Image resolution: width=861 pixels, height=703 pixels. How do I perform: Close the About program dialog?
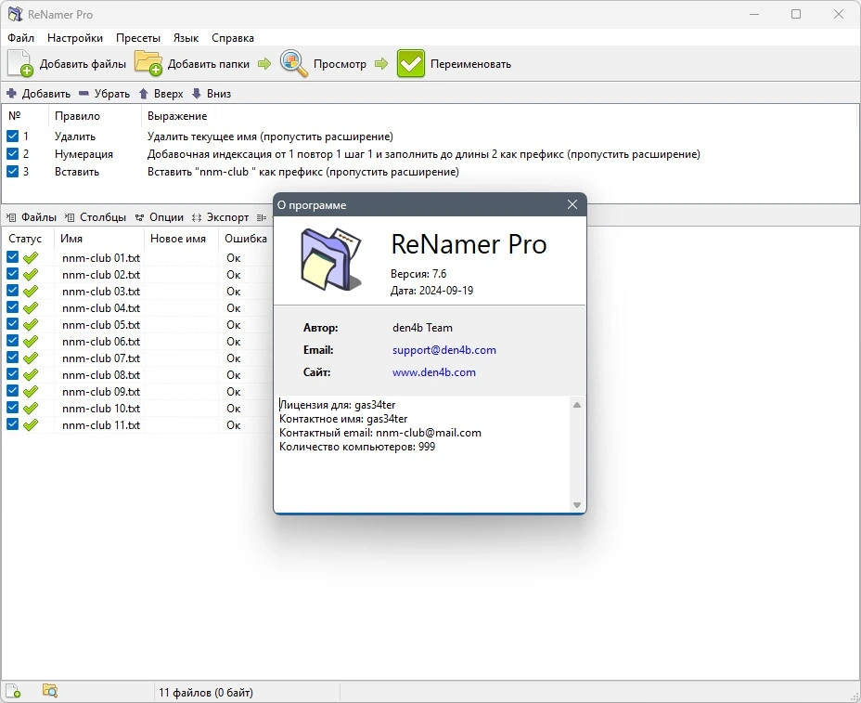[572, 204]
